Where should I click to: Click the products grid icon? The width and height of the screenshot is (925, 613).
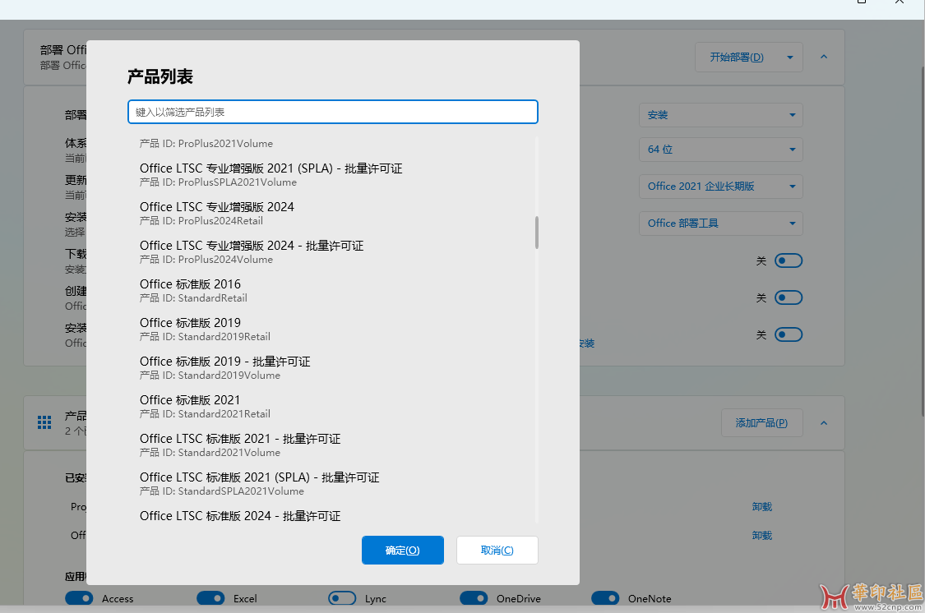44,422
